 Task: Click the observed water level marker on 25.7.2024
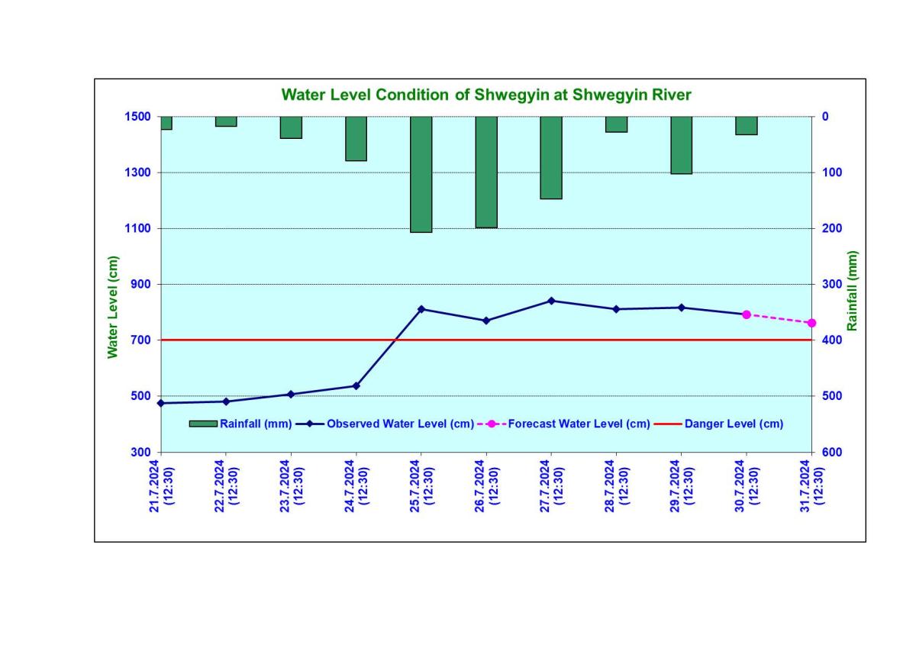(x=421, y=309)
